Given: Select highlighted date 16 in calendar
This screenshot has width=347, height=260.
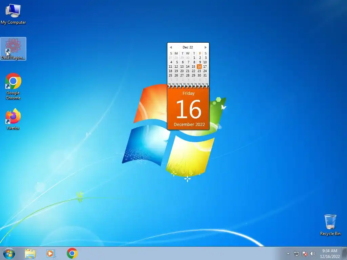Looking at the screenshot, I should [x=199, y=67].
